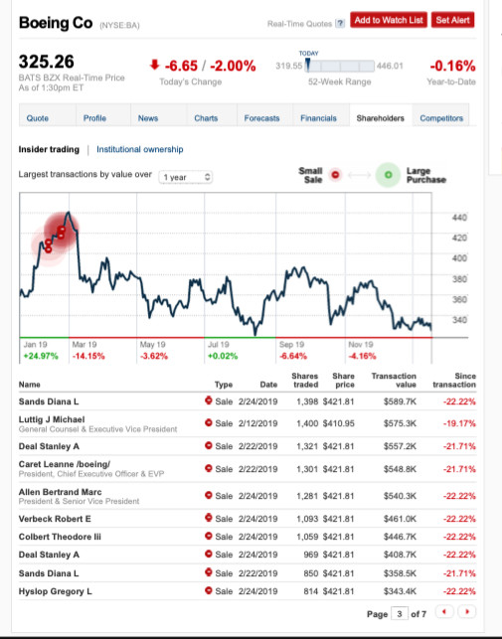The height and width of the screenshot is (639, 502).
Task: Click the insider sale markers cluster on chart
Action: pyautogui.click(x=55, y=239)
